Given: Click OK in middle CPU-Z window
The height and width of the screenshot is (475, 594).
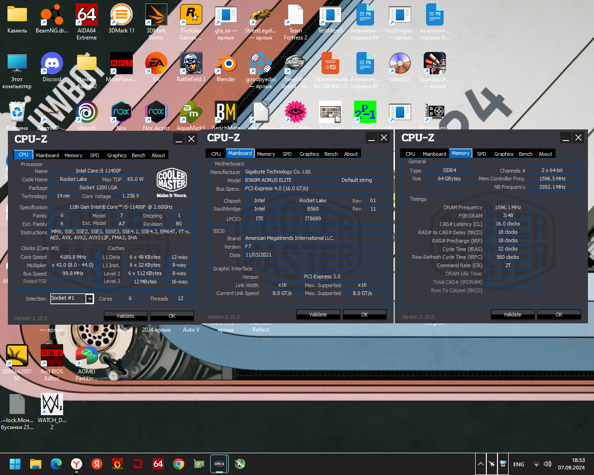Looking at the screenshot, I should [x=365, y=315].
